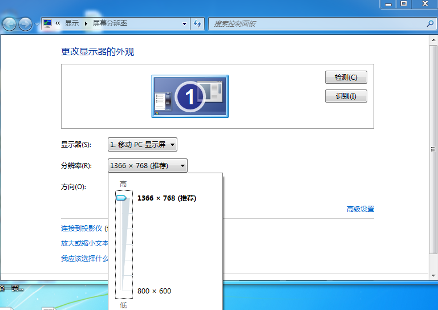Click the 方向(O): label
Screen dimensions: 438x310
(x=74, y=187)
